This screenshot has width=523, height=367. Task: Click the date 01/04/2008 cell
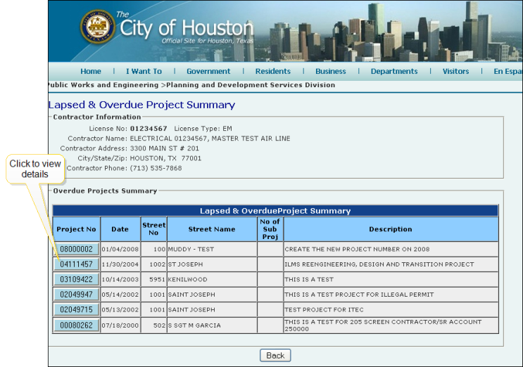point(120,249)
